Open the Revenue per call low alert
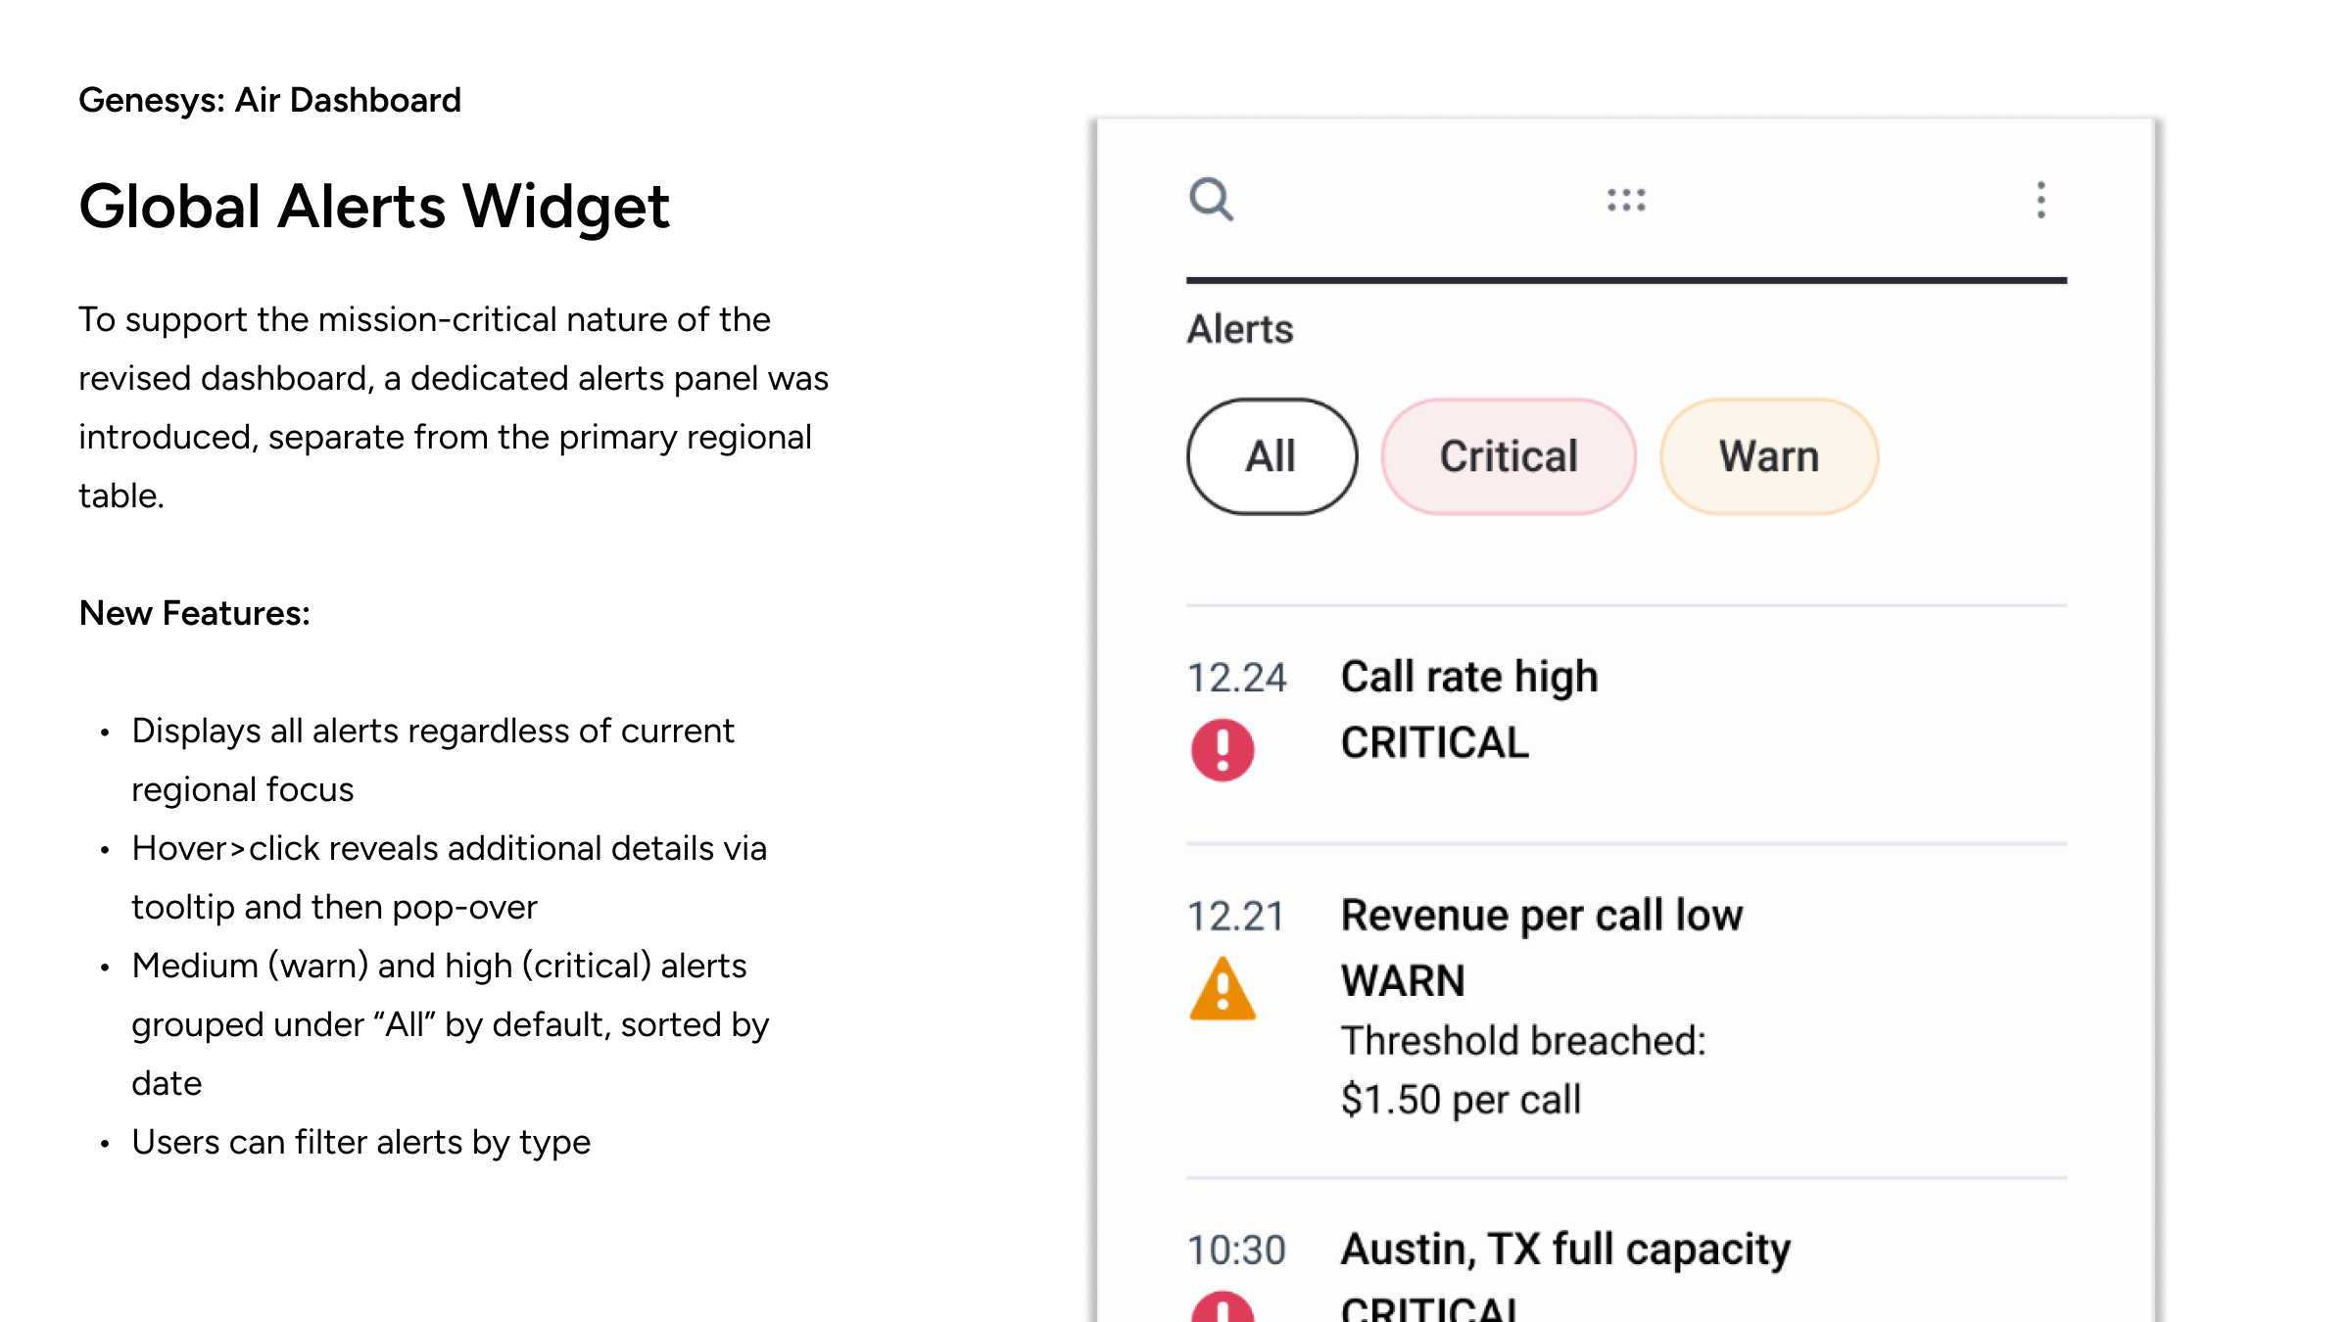This screenshot has height=1322, width=2351. coord(1542,916)
